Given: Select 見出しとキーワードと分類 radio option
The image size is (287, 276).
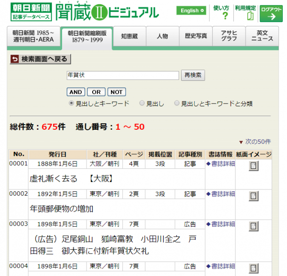Looking at the screenshot, I should click(x=176, y=103).
